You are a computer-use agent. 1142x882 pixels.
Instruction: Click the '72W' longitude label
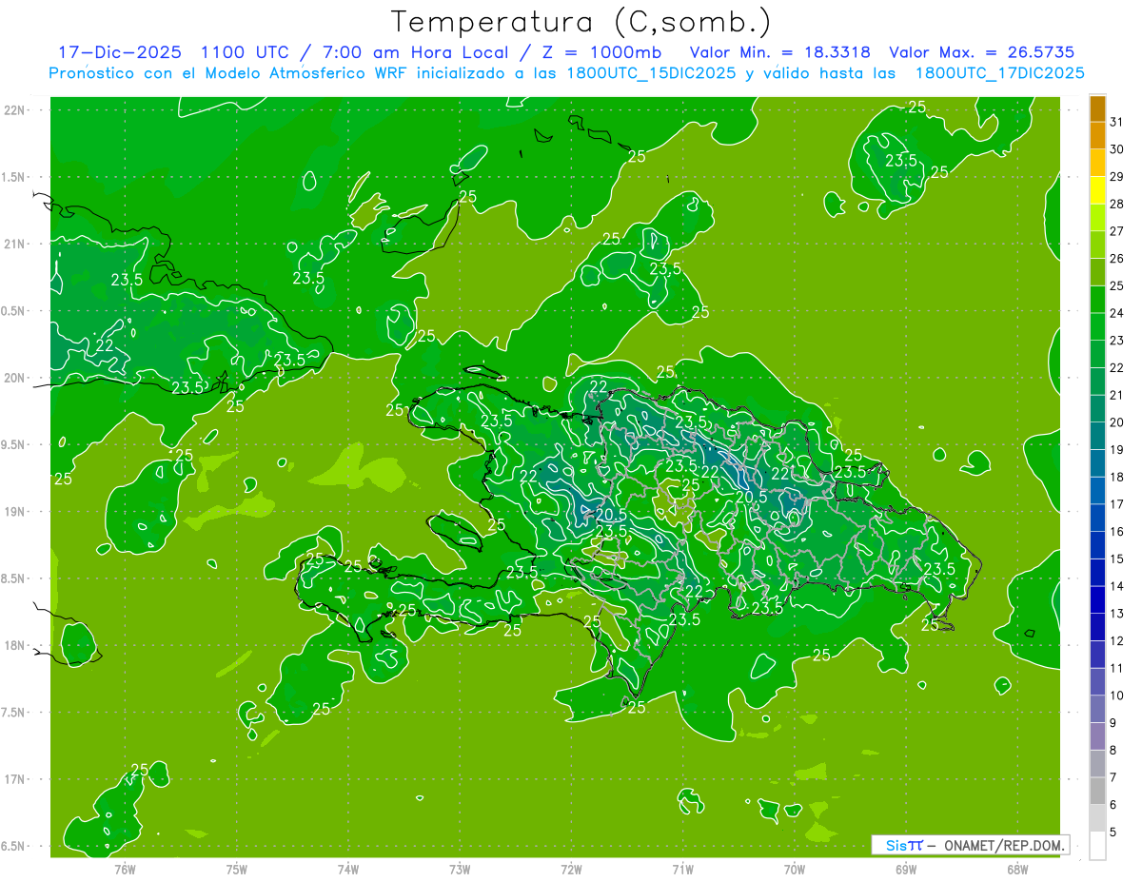pyautogui.click(x=572, y=869)
